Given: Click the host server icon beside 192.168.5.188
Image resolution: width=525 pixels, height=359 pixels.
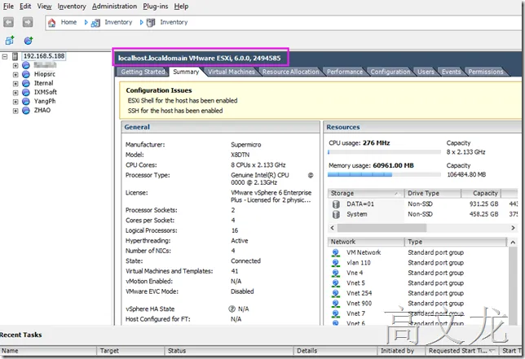Looking at the screenshot, I should point(15,56).
